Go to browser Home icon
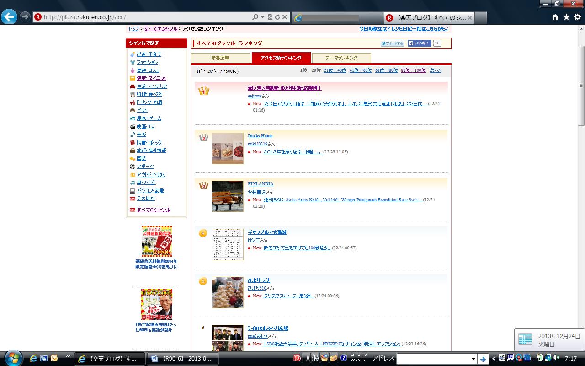Image resolution: width=585 pixels, height=366 pixels. [555, 17]
